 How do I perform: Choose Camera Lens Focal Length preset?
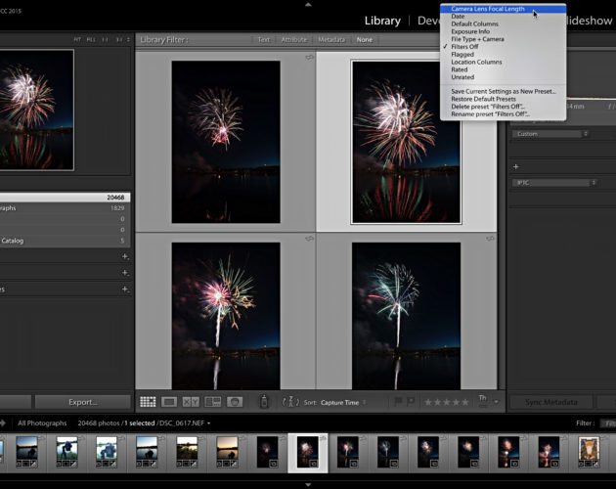503,9
